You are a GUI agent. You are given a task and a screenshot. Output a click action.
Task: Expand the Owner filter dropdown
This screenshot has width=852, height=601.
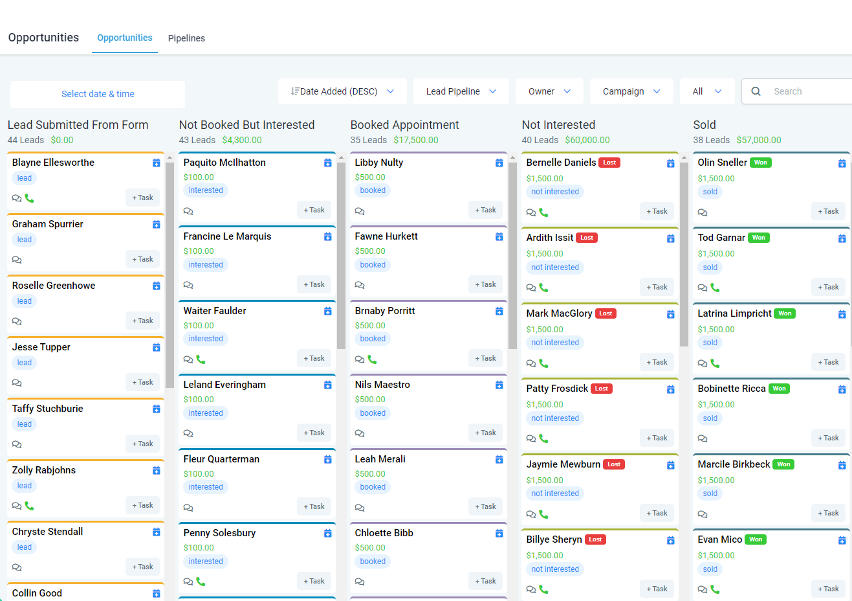[549, 91]
